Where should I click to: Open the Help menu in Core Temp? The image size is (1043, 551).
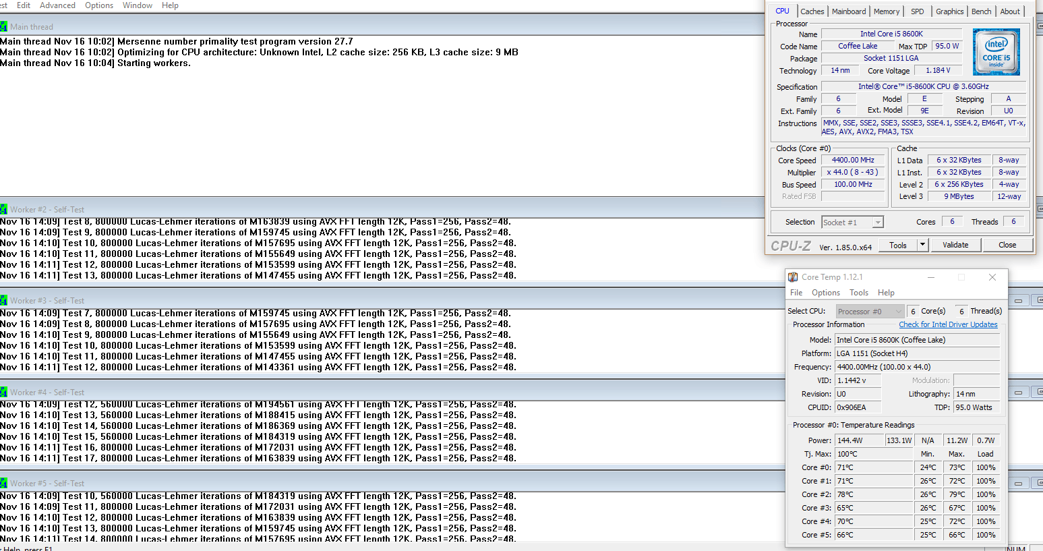[886, 293]
